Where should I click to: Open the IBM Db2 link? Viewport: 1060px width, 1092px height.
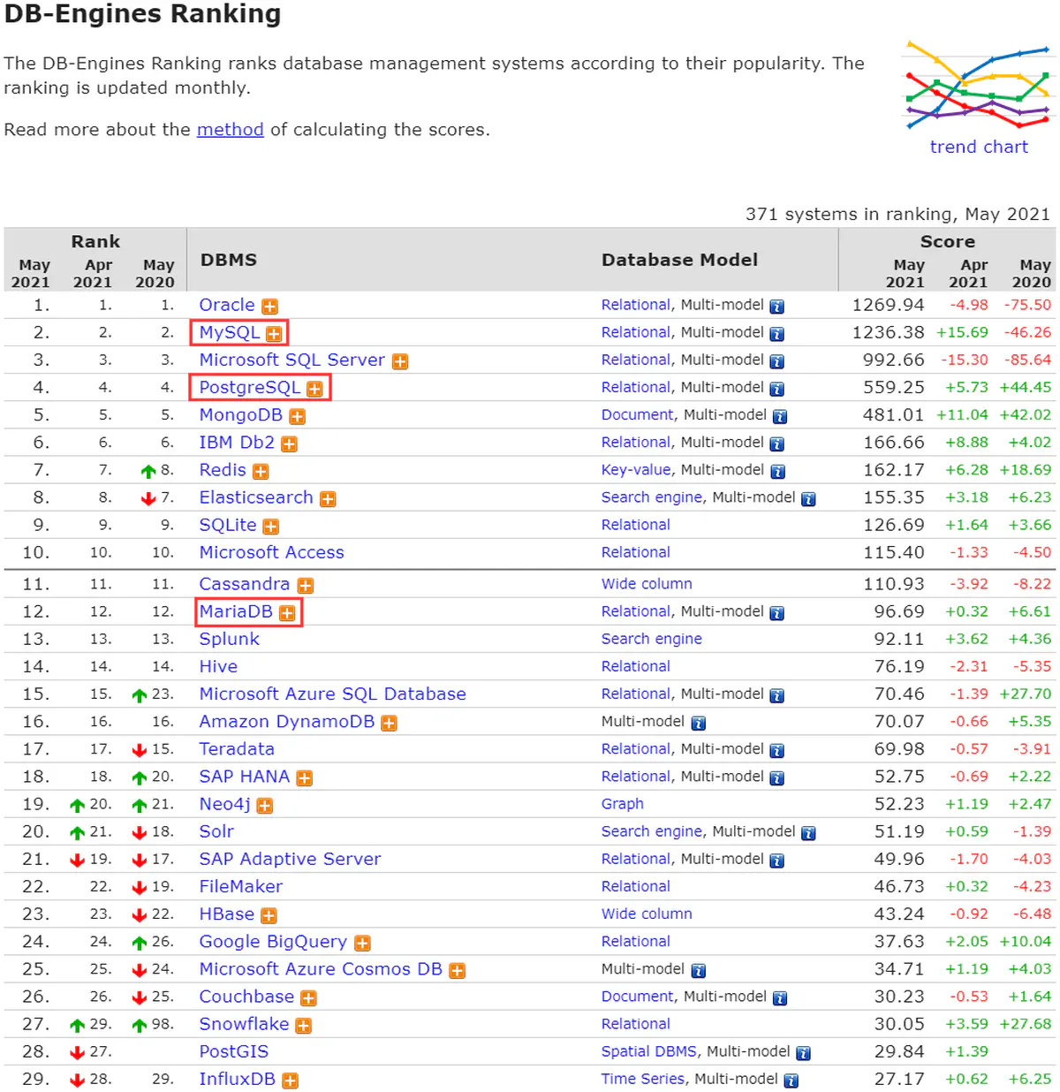[237, 442]
